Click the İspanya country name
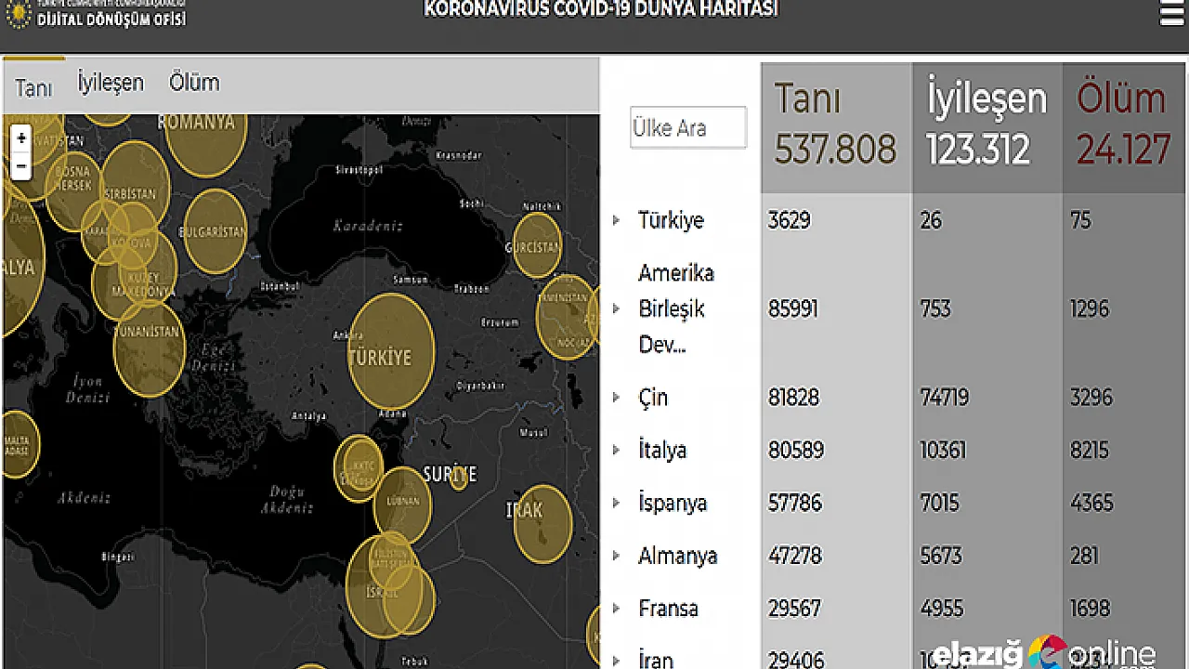1189x669 pixels. [x=673, y=503]
